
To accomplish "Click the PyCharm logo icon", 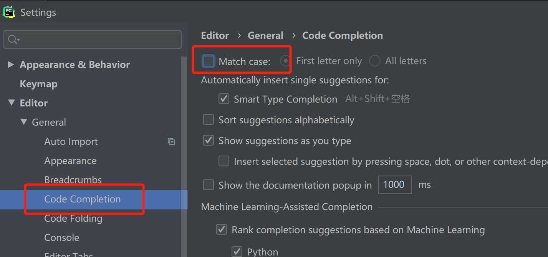I will [x=8, y=12].
